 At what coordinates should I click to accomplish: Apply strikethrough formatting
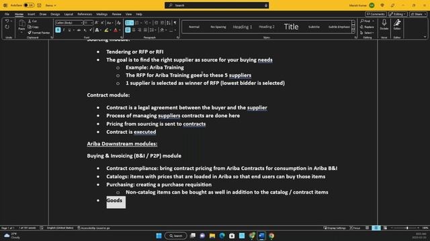[79, 30]
